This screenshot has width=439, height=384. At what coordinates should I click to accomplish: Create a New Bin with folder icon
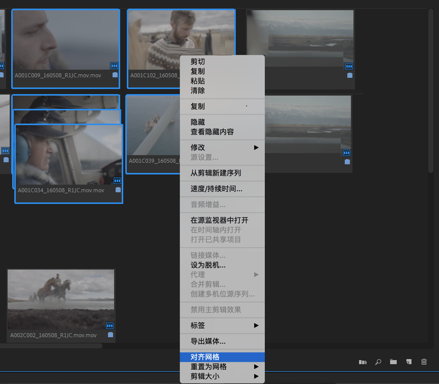point(393,362)
